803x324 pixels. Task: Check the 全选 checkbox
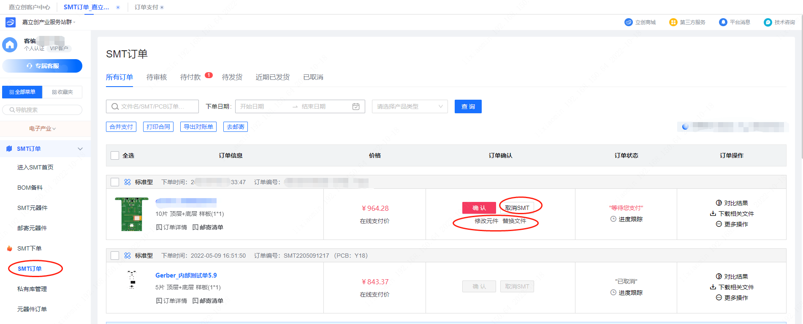point(115,155)
